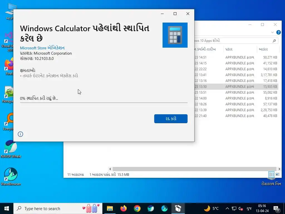285x214 pixels.
Task: Select file row sized 2,29,753 KB
Action: pos(236,110)
